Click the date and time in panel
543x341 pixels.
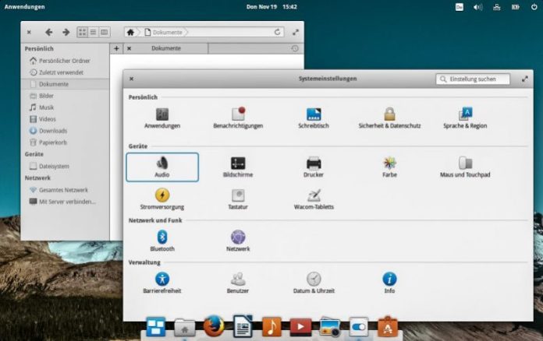[271, 6]
